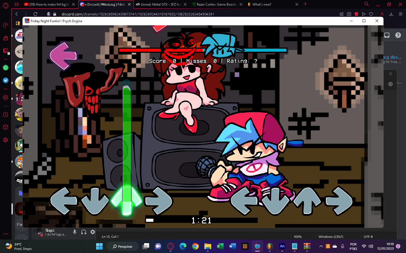The image size is (406, 253).
Task: Click the game health bar
Action: click(203, 50)
